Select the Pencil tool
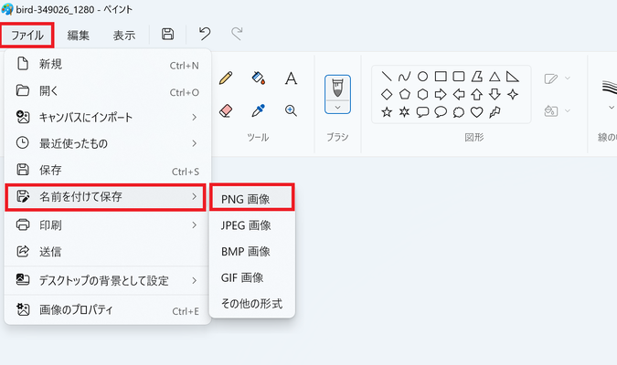The image size is (617, 365). click(x=226, y=78)
